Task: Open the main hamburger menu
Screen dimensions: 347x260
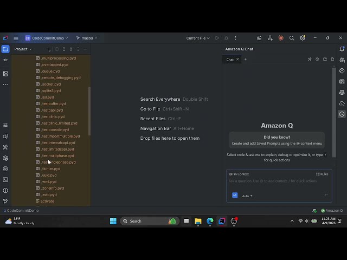Action: (16, 38)
